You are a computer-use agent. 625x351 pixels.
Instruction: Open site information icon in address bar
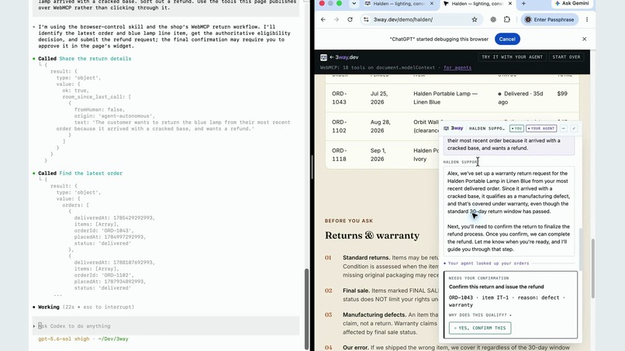tap(366, 19)
